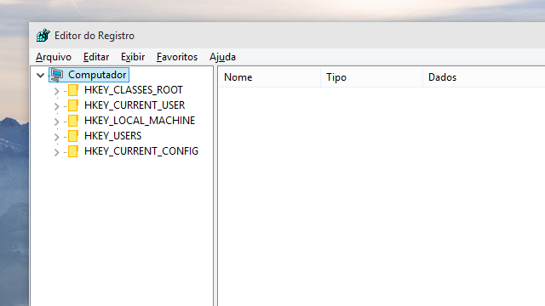Expand the HKEY_CLASSES_ROOT key
This screenshot has height=306, width=545.
[x=56, y=91]
